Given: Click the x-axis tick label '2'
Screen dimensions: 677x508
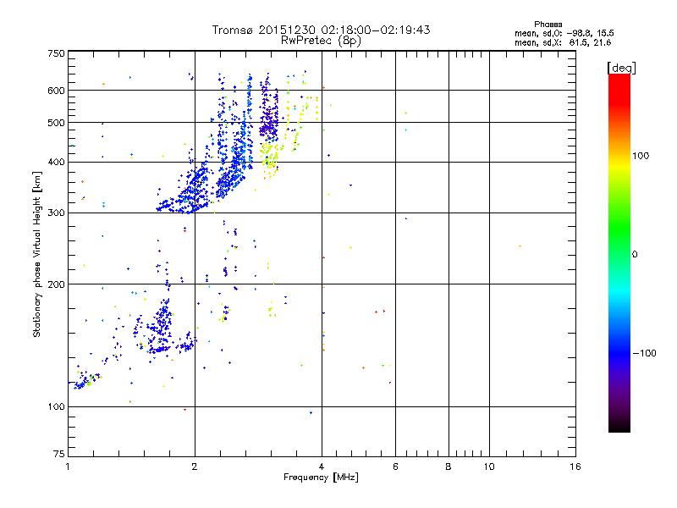Looking at the screenshot, I should click(195, 467).
